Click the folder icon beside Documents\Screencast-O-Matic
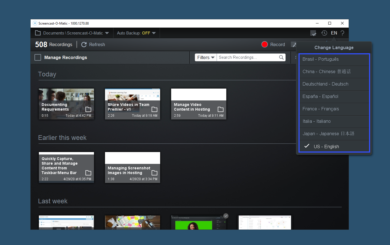390x245 pixels. point(38,33)
